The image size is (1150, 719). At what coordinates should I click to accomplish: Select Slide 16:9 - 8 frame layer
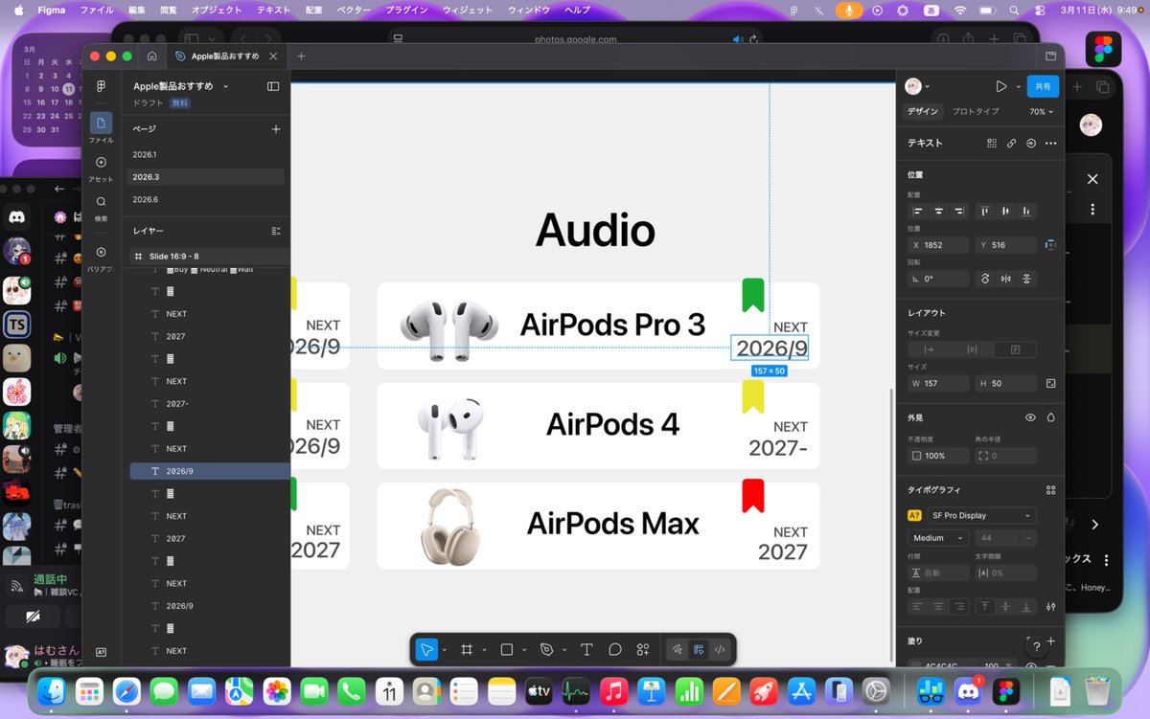tap(210, 257)
